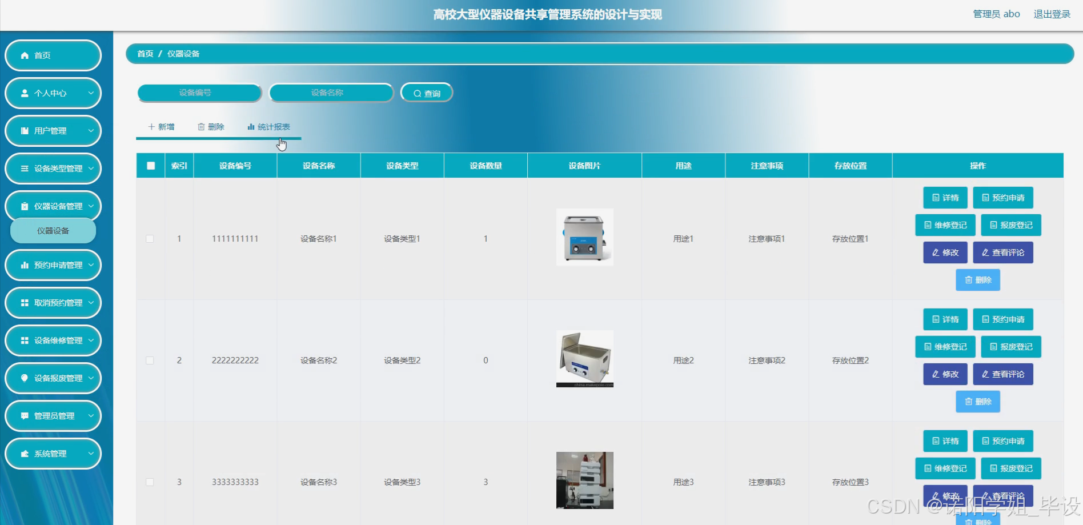Open 预约申请管理 via its chart icon

point(24,265)
